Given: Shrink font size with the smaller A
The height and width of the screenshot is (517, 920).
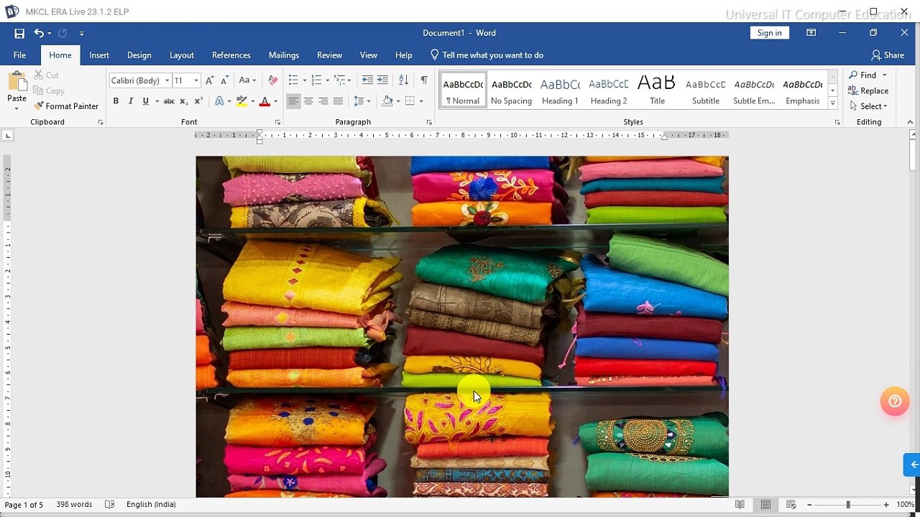Looking at the screenshot, I should (x=224, y=80).
